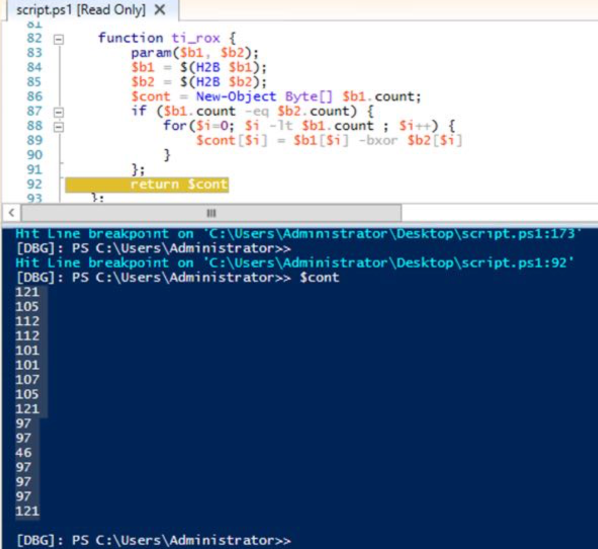Click the function name ti_rox
This screenshot has width=598, height=549.
pos(196,38)
